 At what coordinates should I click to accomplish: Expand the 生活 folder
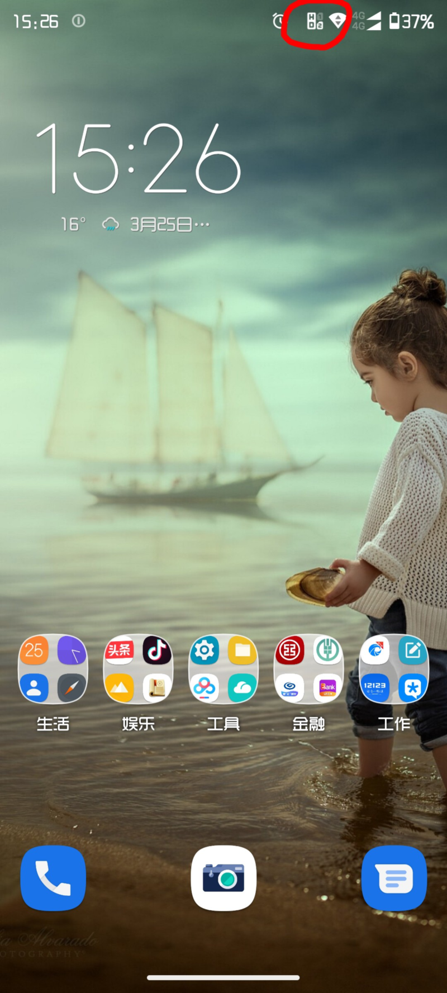[x=53, y=669]
